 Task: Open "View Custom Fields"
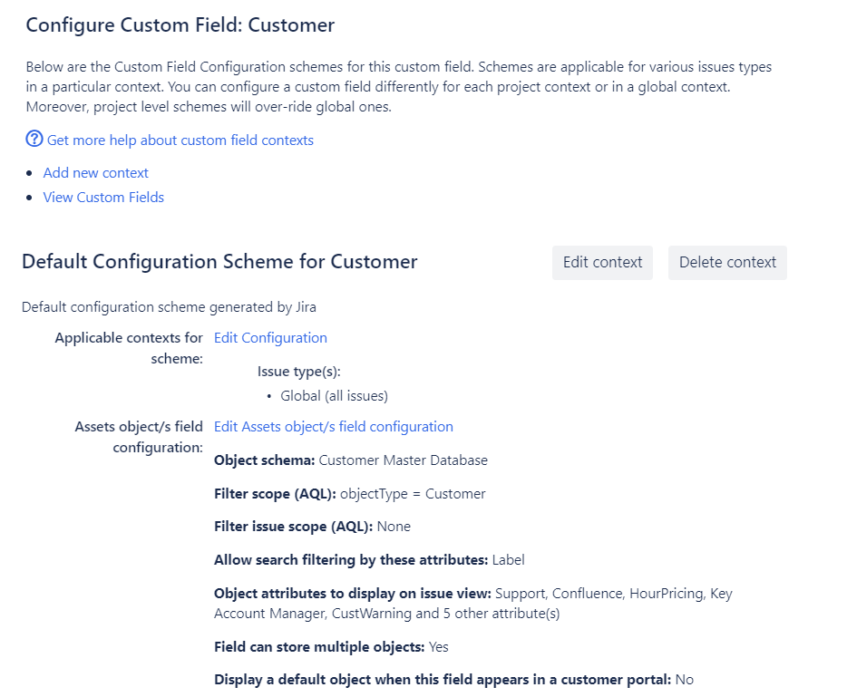coord(103,197)
